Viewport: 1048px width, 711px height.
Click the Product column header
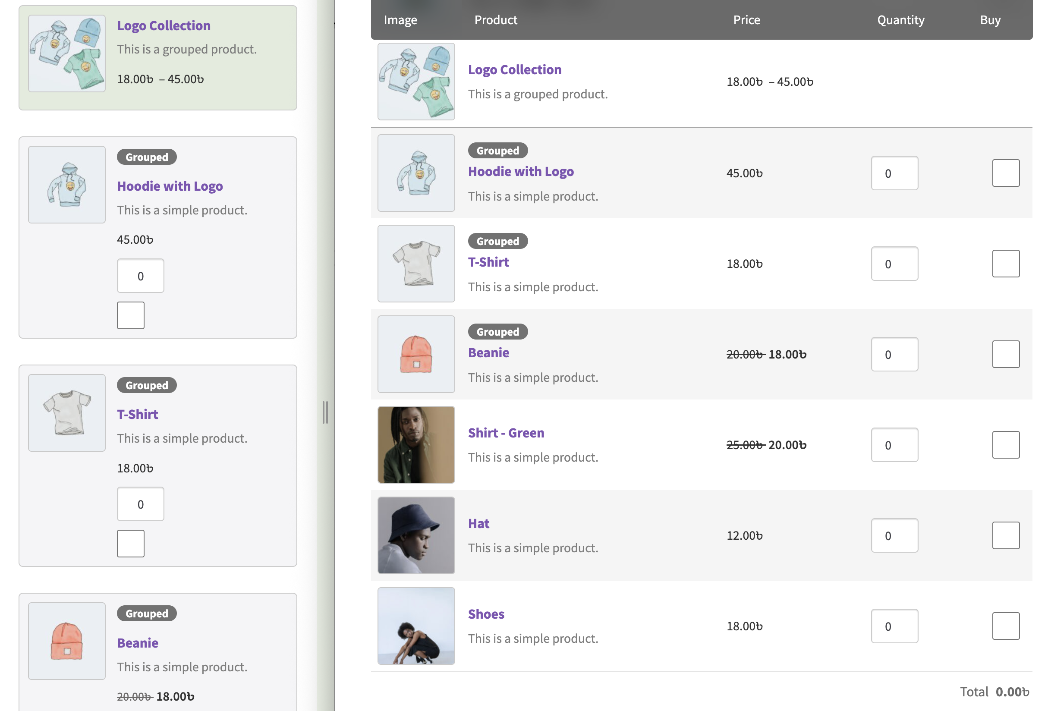point(496,20)
